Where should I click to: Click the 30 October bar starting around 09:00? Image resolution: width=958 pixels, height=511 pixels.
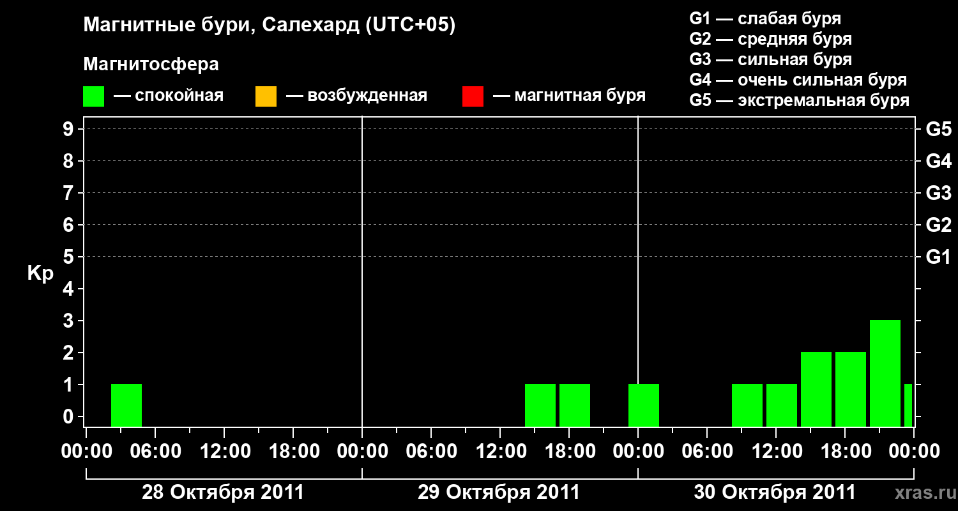pos(747,405)
